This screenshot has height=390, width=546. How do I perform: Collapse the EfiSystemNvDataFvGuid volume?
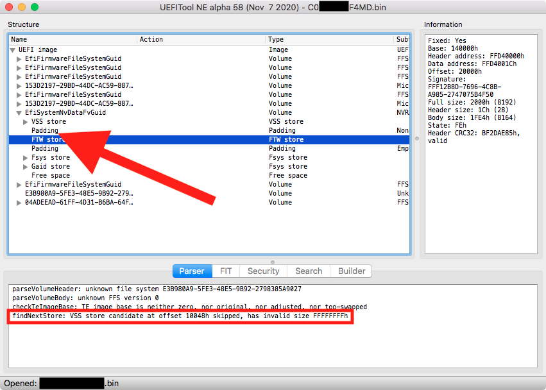pos(19,112)
